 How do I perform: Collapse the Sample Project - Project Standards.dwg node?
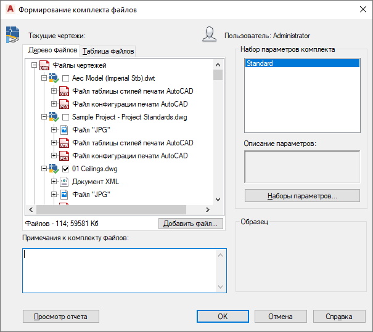[x=44, y=117]
